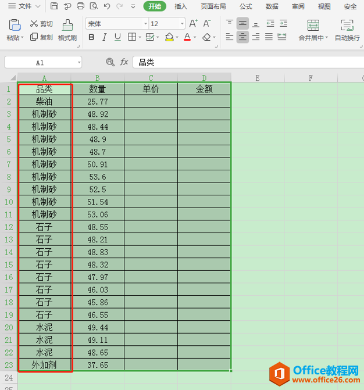Increase font size with A+ icon
Screen dimensions: 364x390
[x=193, y=24]
